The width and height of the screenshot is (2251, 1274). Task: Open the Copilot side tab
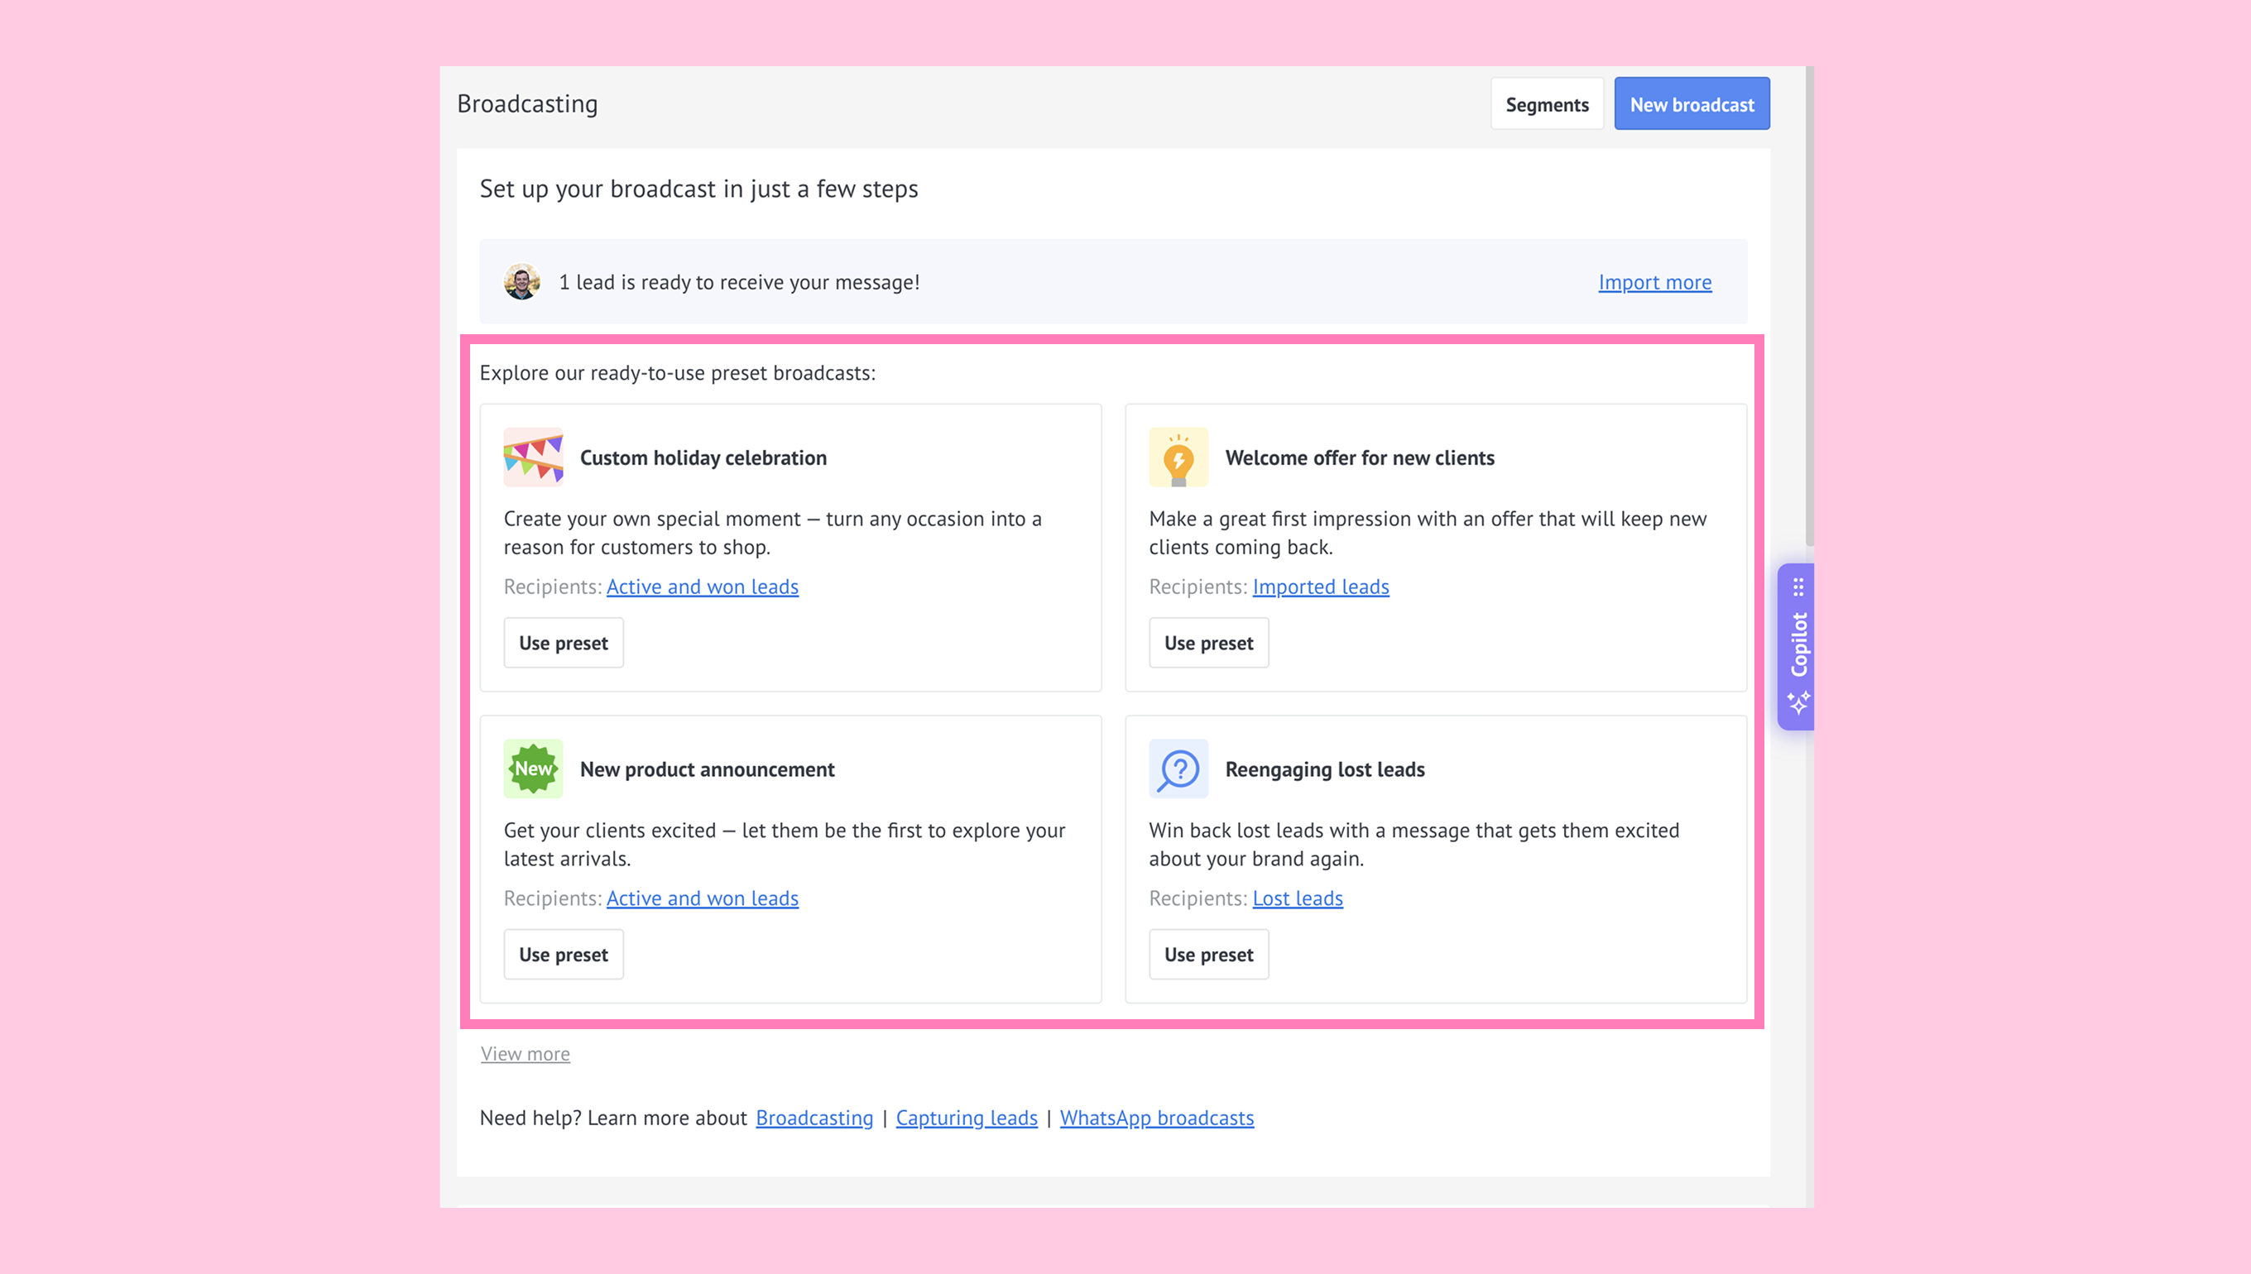tap(1796, 647)
